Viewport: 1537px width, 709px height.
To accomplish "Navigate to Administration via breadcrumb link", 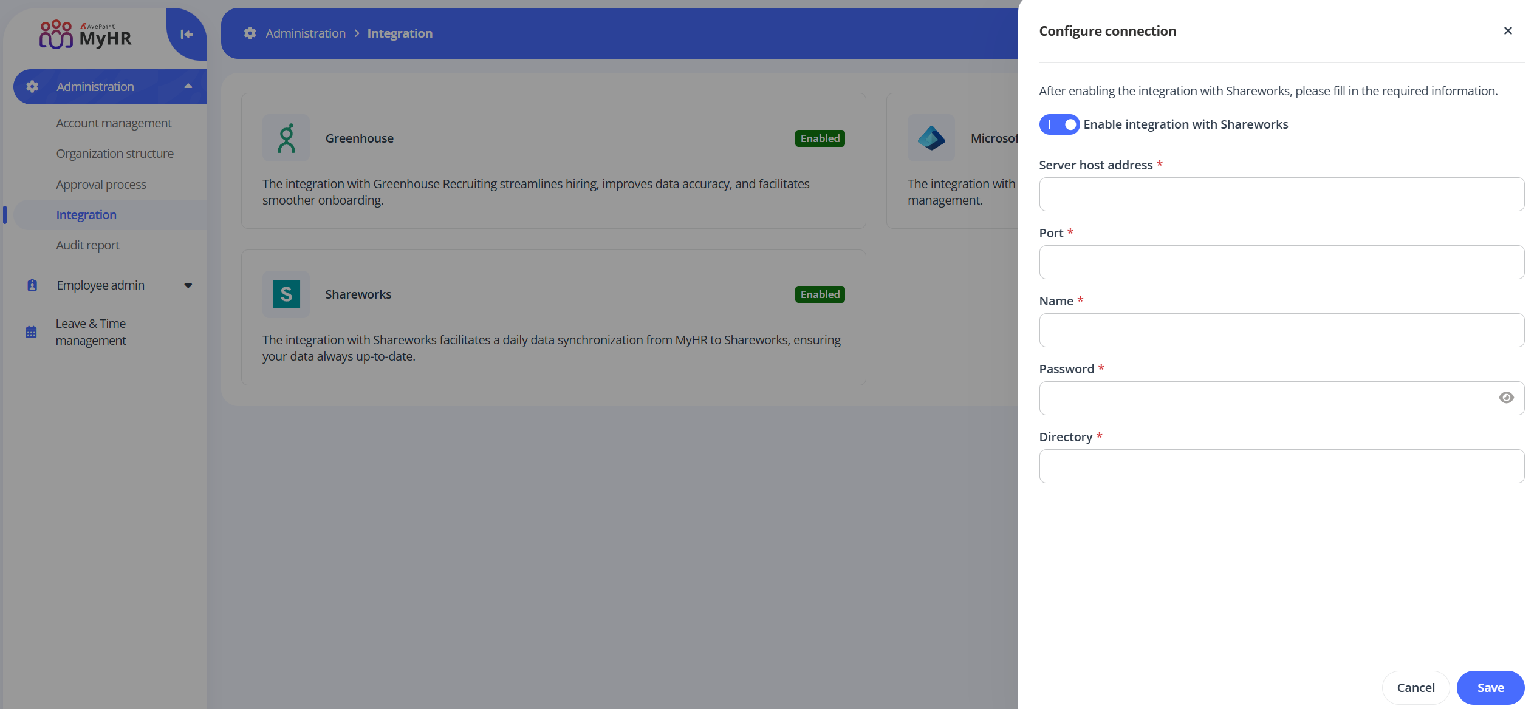I will (x=305, y=33).
